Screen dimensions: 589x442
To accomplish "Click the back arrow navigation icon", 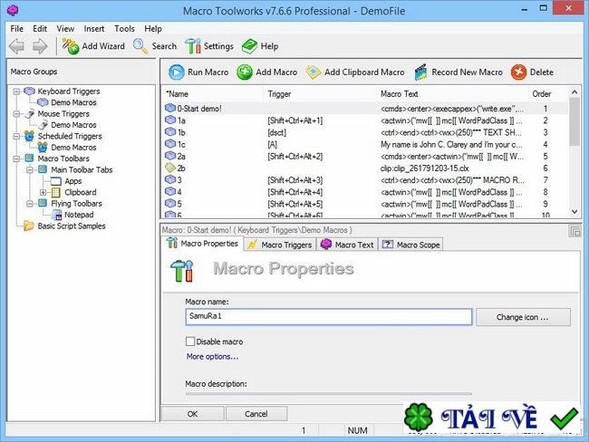I will point(16,46).
